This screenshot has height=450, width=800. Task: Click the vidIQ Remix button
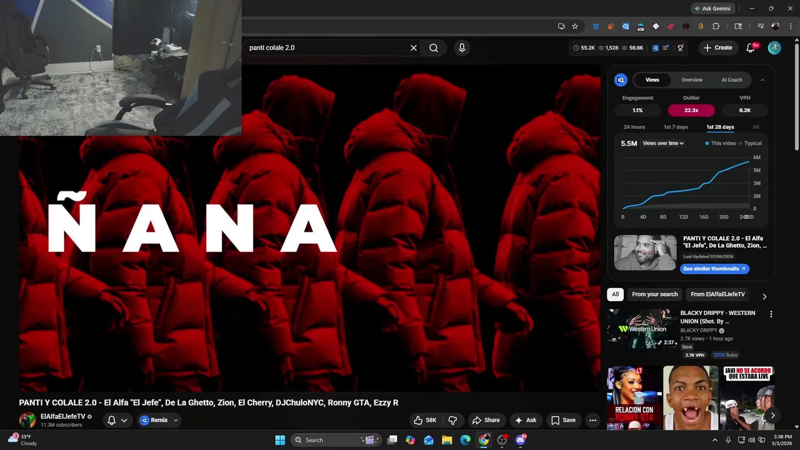click(x=154, y=420)
